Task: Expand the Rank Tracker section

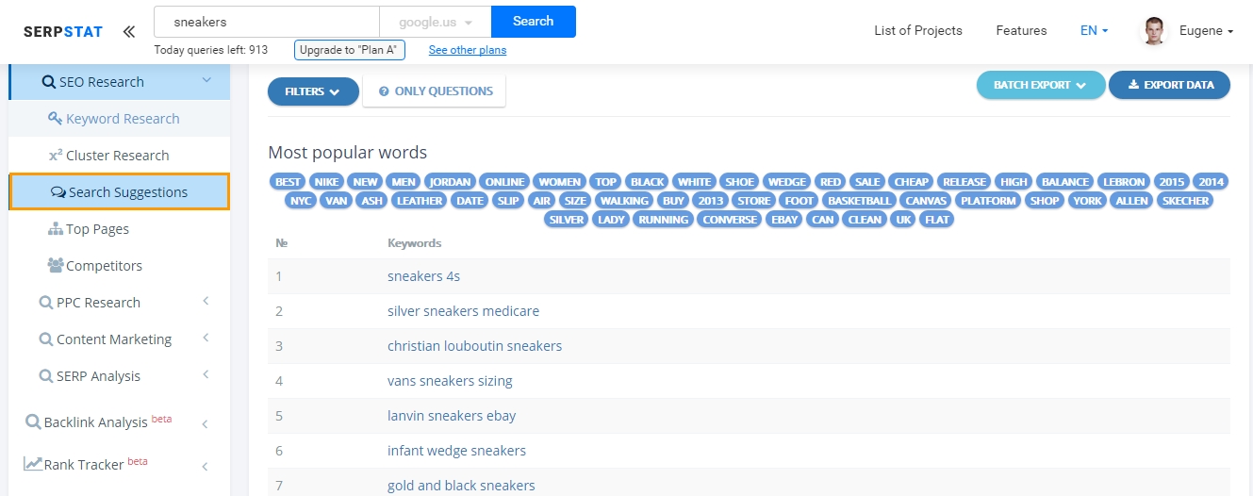Action: [x=120, y=463]
